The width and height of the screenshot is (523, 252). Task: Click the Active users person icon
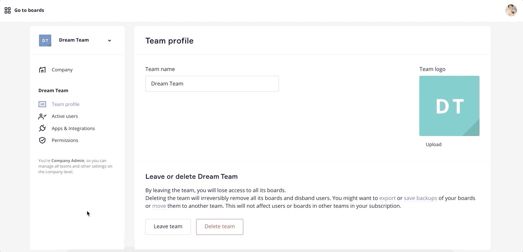pos(42,116)
